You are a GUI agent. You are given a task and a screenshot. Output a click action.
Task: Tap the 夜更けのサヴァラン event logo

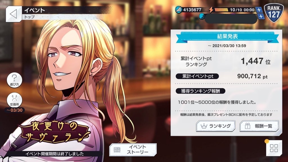(x=55, y=132)
